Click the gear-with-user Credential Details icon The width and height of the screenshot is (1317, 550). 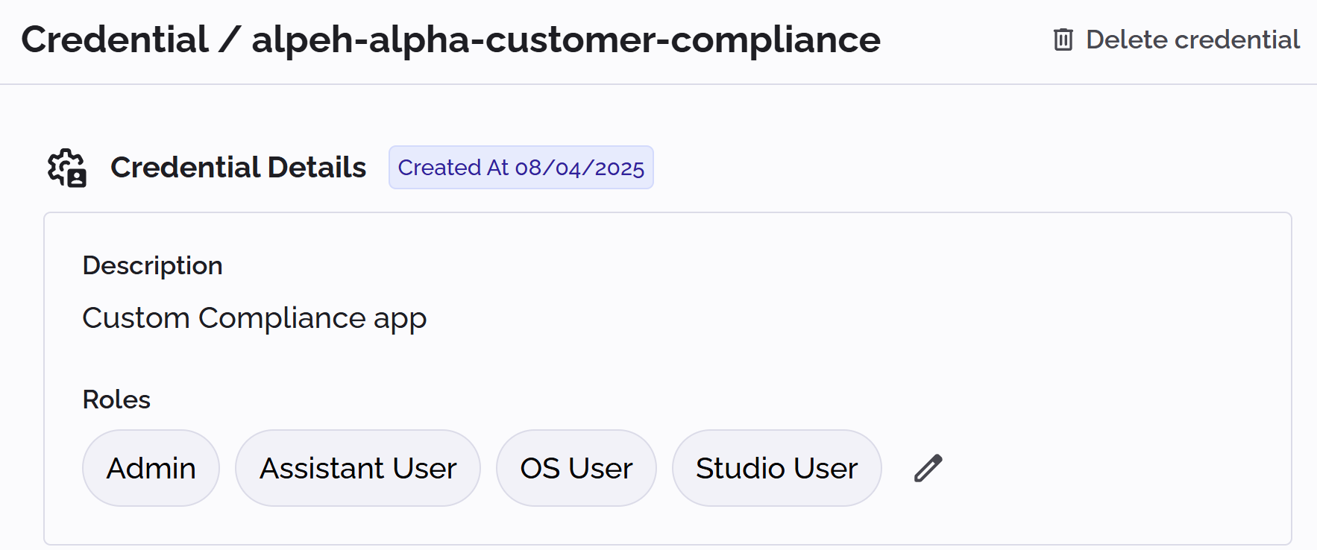point(67,168)
